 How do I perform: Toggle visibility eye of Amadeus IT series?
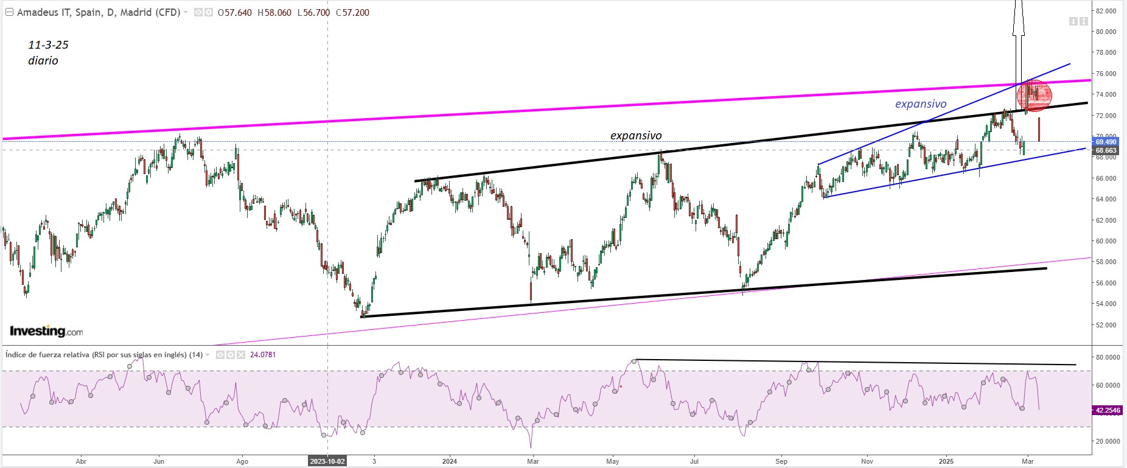(x=198, y=12)
